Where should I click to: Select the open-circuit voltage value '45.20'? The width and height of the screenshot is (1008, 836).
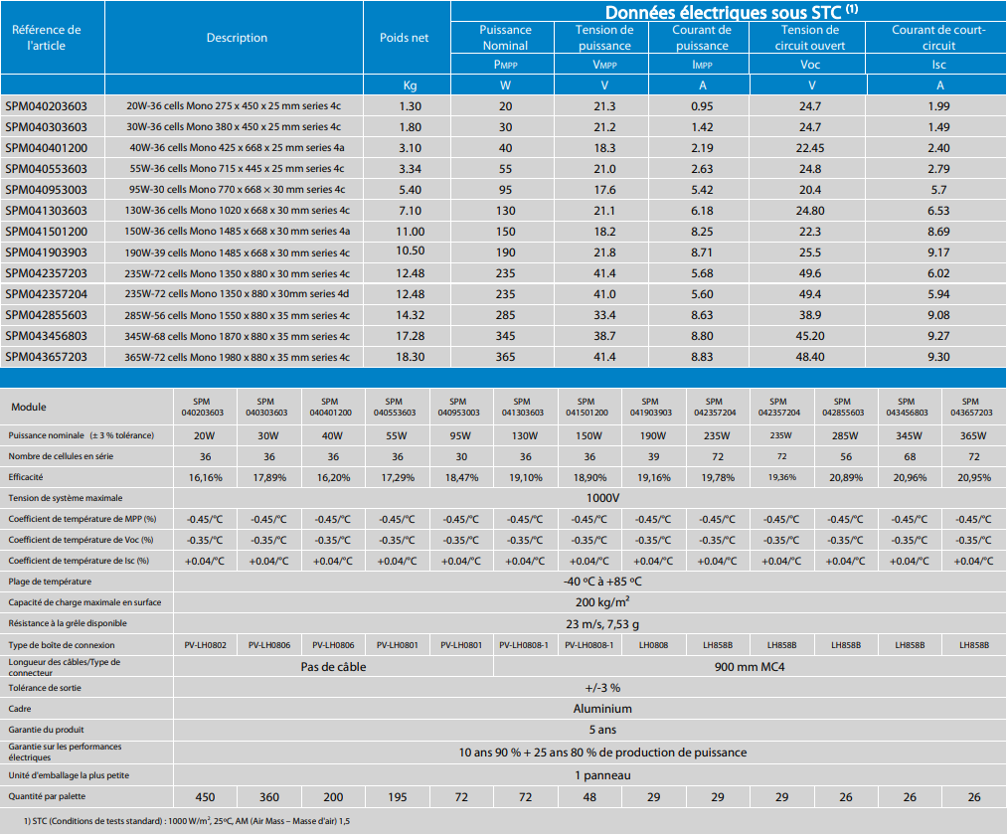[x=810, y=336]
